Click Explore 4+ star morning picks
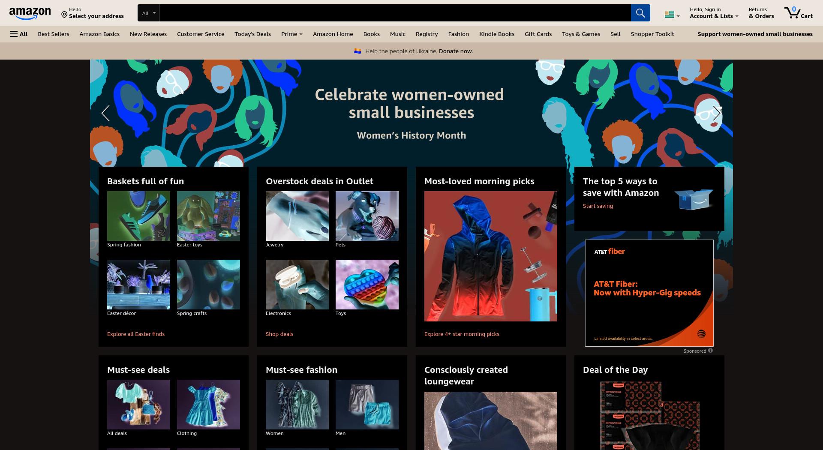Screen dimensions: 823x450 coord(462,334)
